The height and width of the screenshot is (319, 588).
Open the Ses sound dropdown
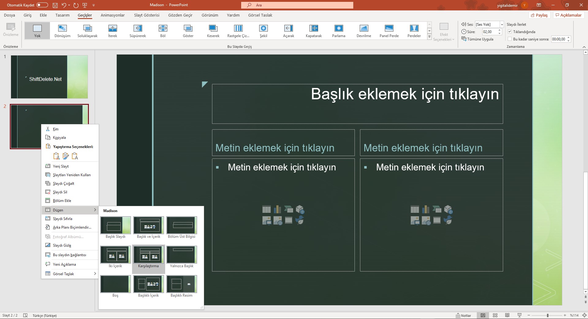pos(502,25)
